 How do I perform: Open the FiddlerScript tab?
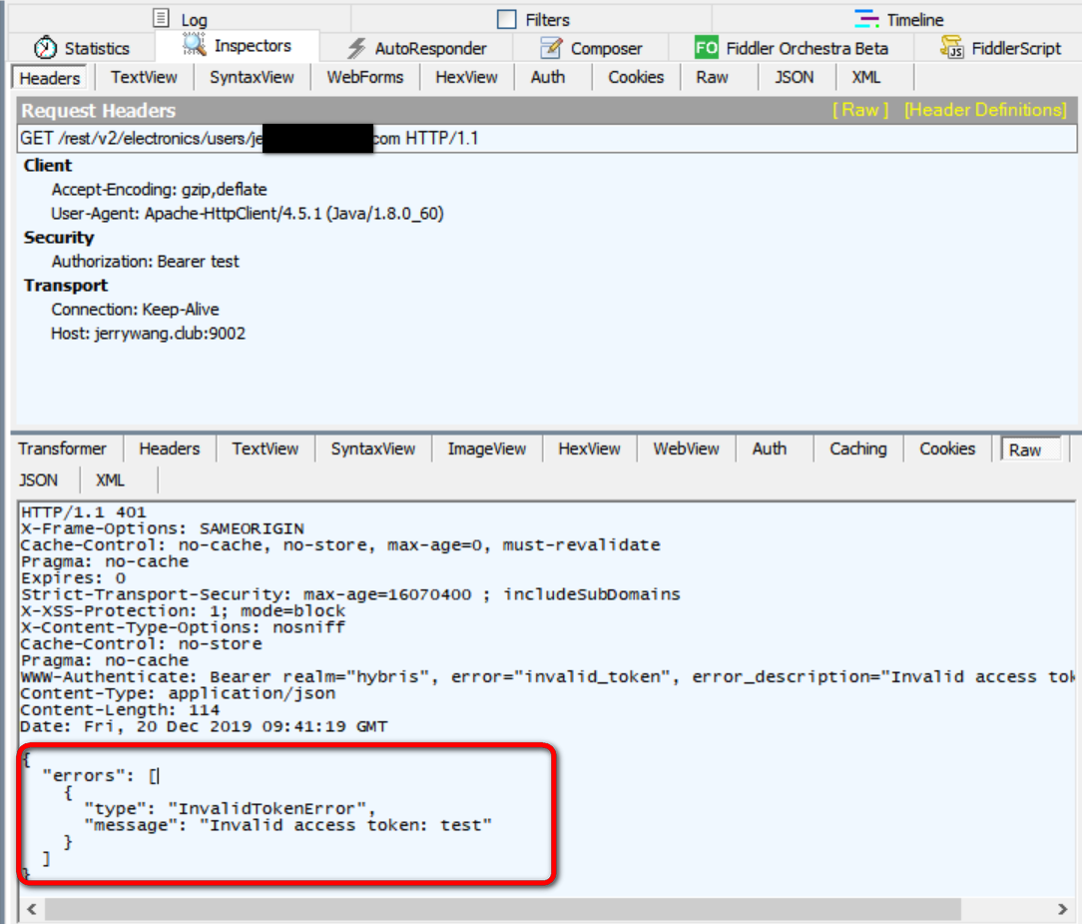[1000, 48]
